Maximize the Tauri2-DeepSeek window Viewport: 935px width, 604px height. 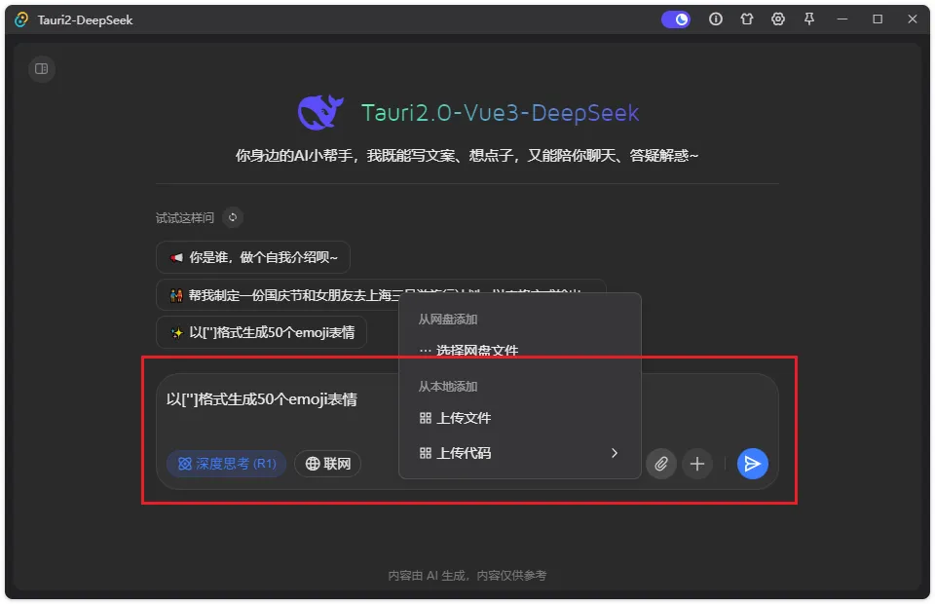[878, 19]
